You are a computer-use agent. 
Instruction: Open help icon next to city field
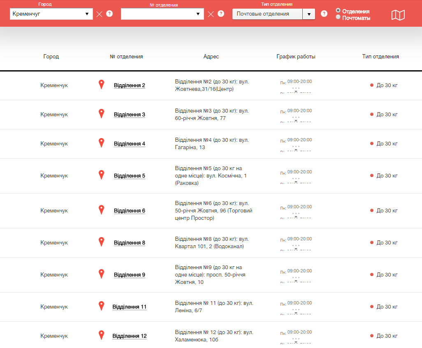point(109,14)
